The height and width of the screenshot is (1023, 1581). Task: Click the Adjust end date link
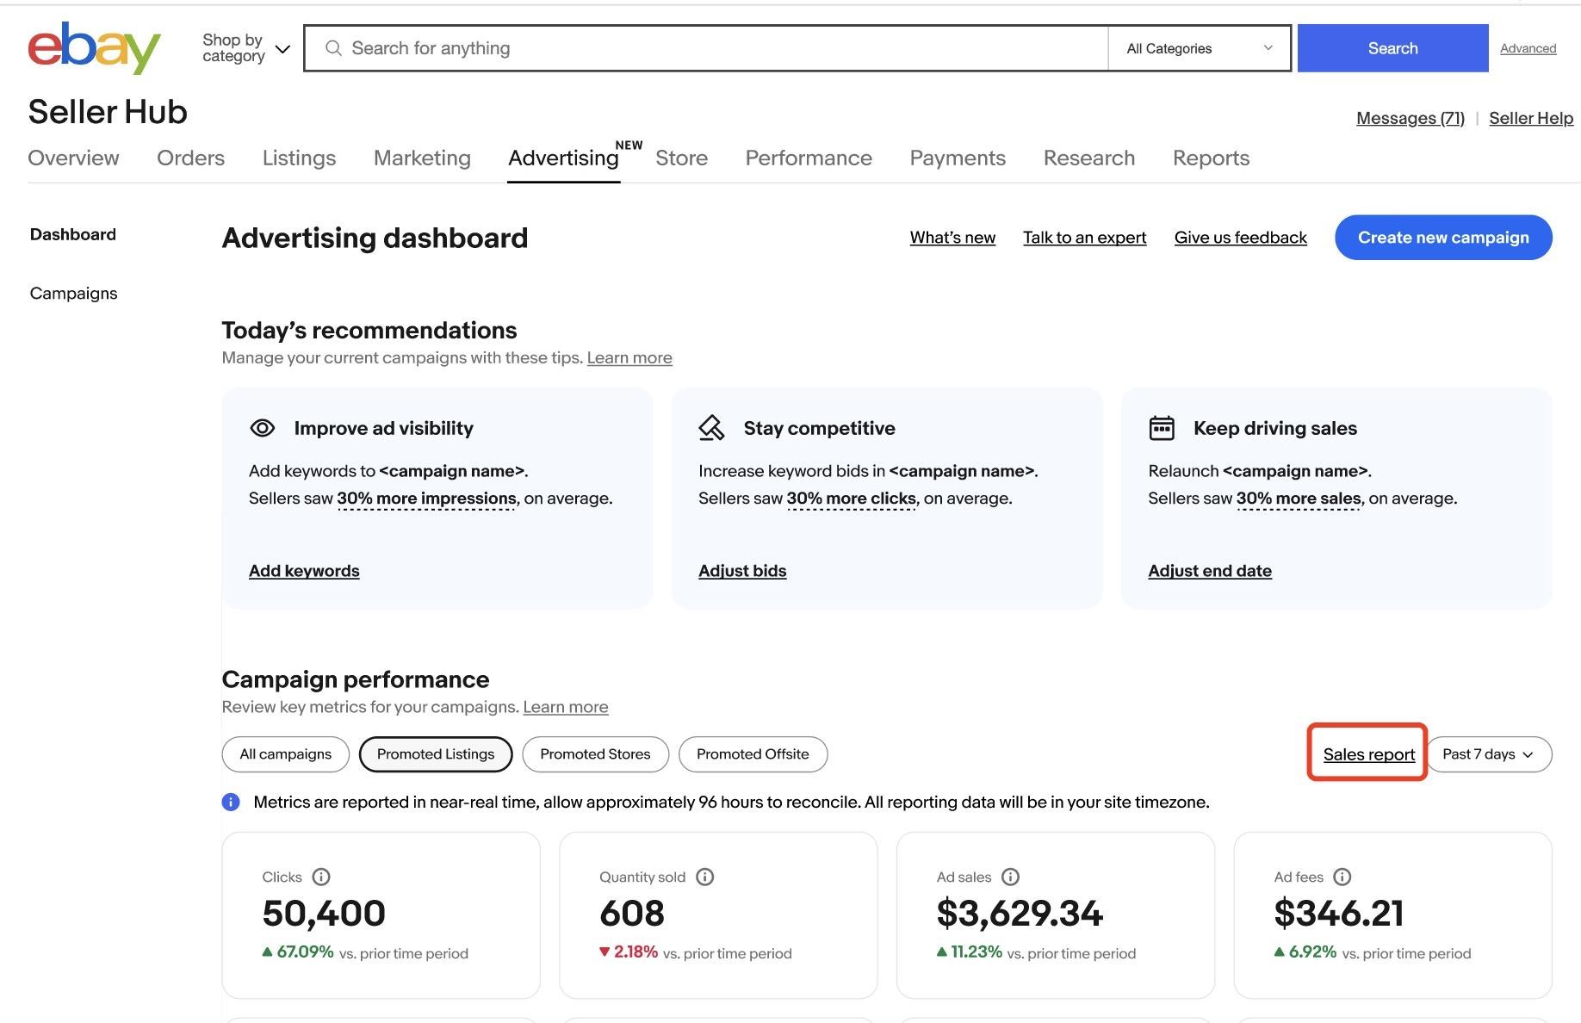tap(1210, 571)
